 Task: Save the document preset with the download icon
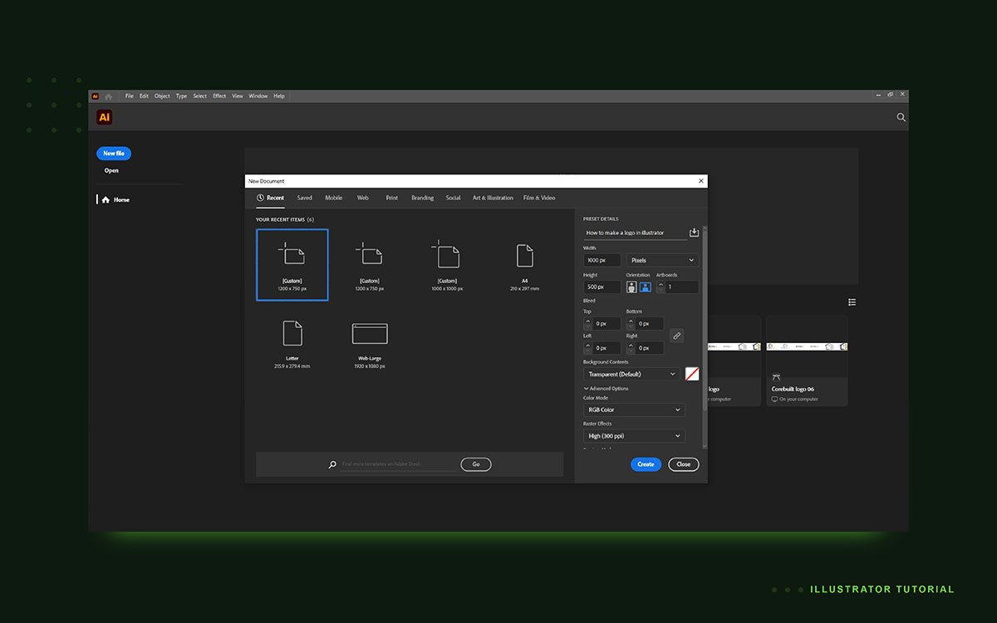[694, 233]
